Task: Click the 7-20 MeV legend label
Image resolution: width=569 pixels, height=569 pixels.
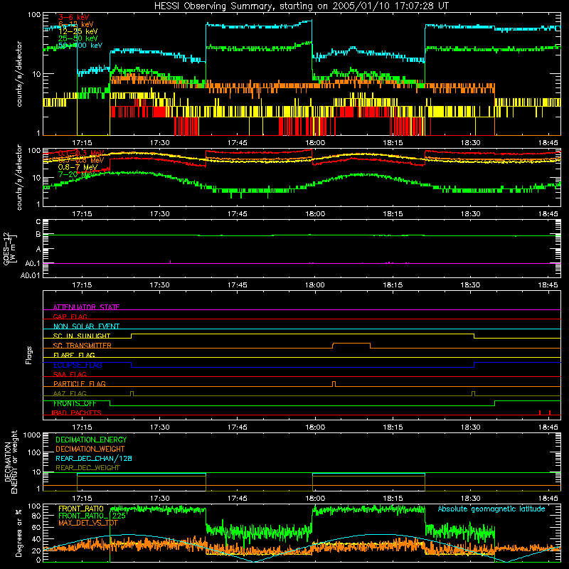Action: click(x=76, y=174)
